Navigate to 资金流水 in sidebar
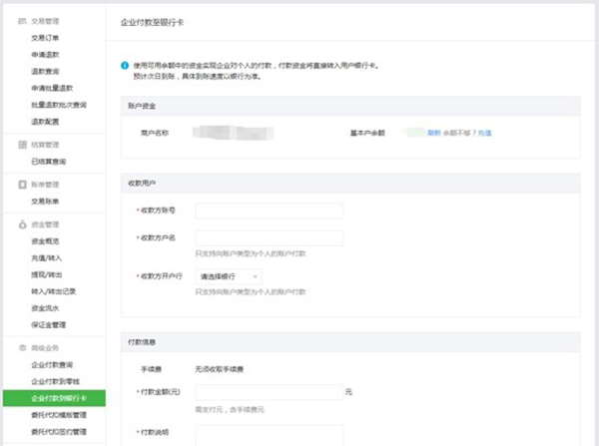This screenshot has height=446, width=599. point(46,307)
